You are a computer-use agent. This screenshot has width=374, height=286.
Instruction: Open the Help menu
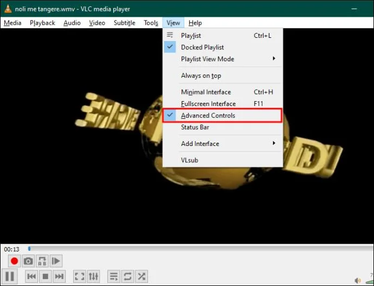coord(195,23)
